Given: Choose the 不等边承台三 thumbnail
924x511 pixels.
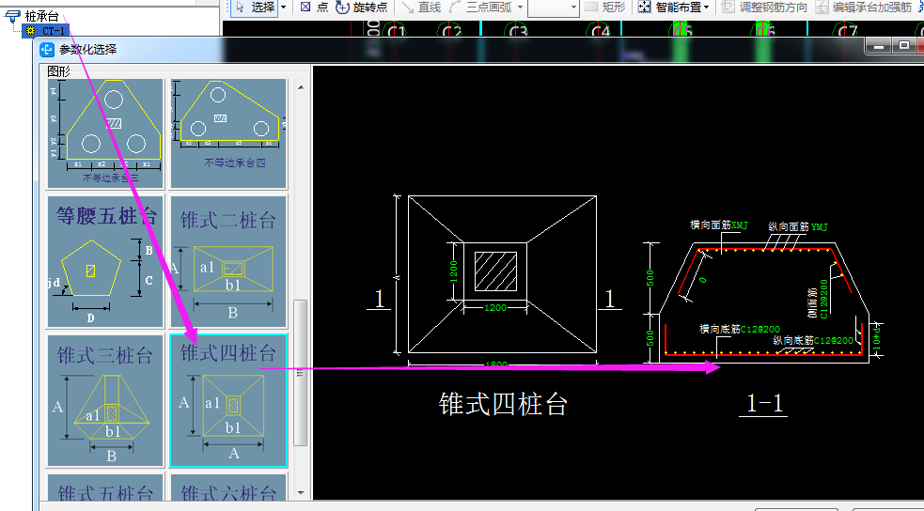Looking at the screenshot, I should 105,133.
